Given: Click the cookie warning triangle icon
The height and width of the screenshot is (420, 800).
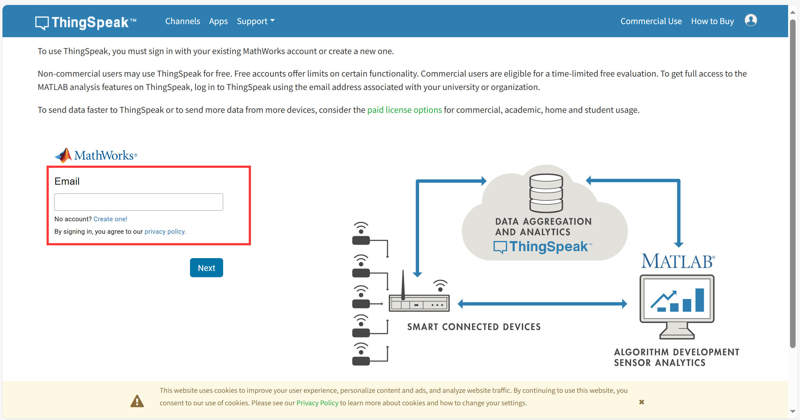Looking at the screenshot, I should [137, 401].
